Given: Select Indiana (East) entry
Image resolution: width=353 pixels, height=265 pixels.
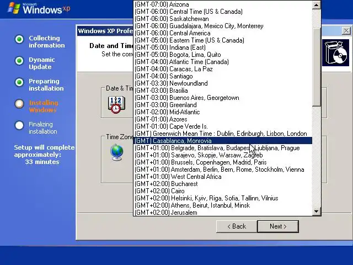Looking at the screenshot, I should (223, 47).
